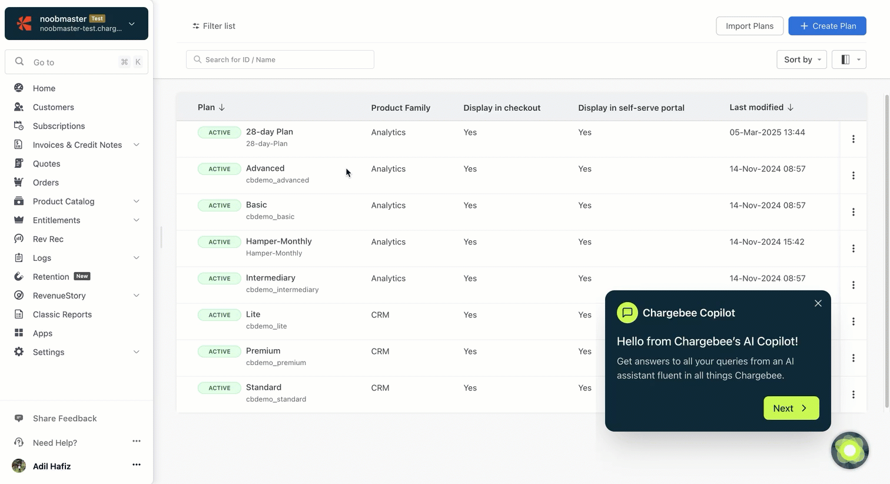This screenshot has height=484, width=890.
Task: Open the Chargebee Copilot floating orb
Action: point(849,450)
